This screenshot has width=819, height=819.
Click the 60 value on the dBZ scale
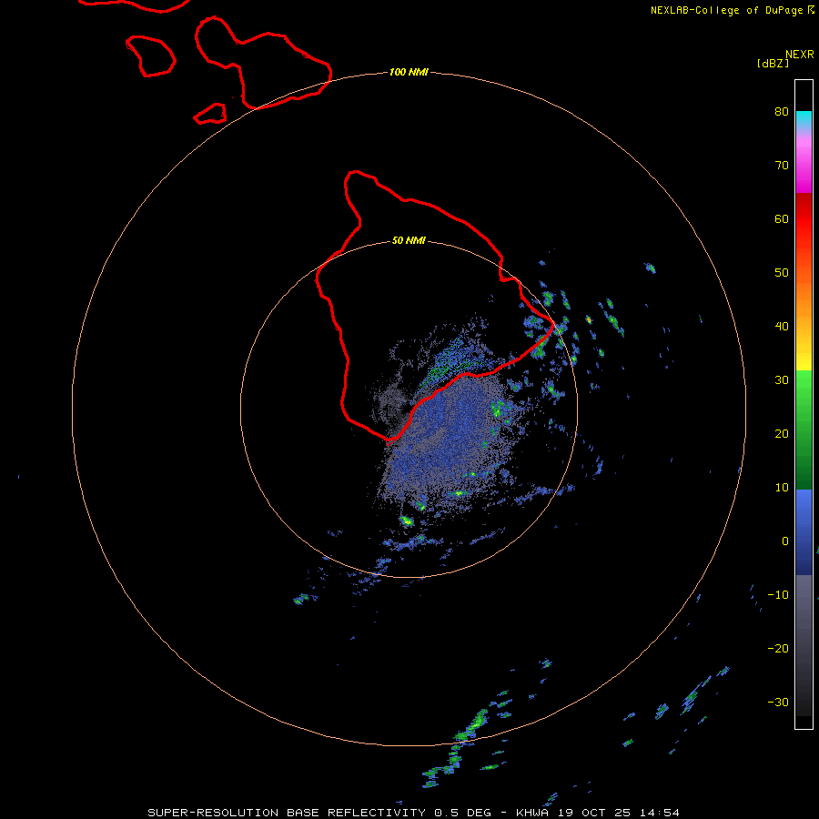pos(782,218)
